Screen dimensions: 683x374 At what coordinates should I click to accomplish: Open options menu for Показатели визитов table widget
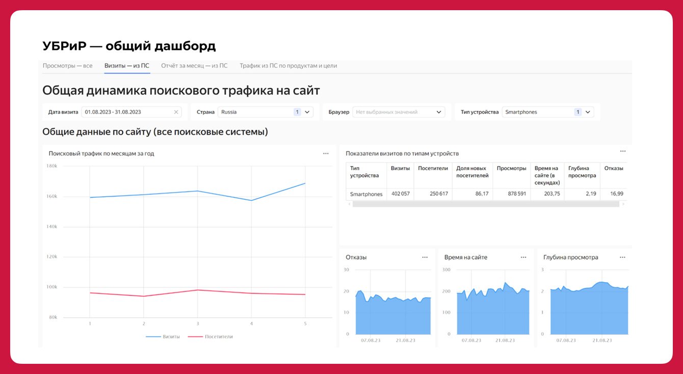[622, 151]
